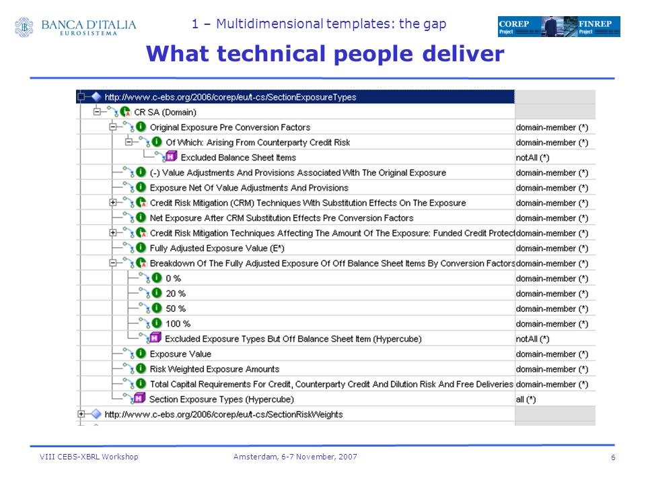
Task: Select the SectionRiskWeights URL row
Action: click(223, 414)
